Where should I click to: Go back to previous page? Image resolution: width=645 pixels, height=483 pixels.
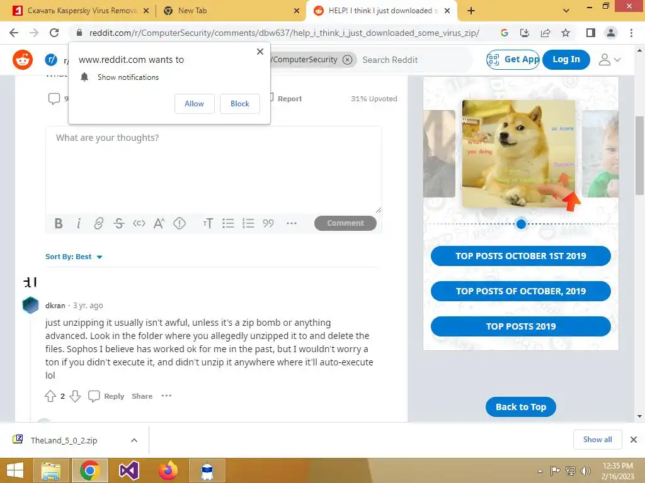pos(14,33)
